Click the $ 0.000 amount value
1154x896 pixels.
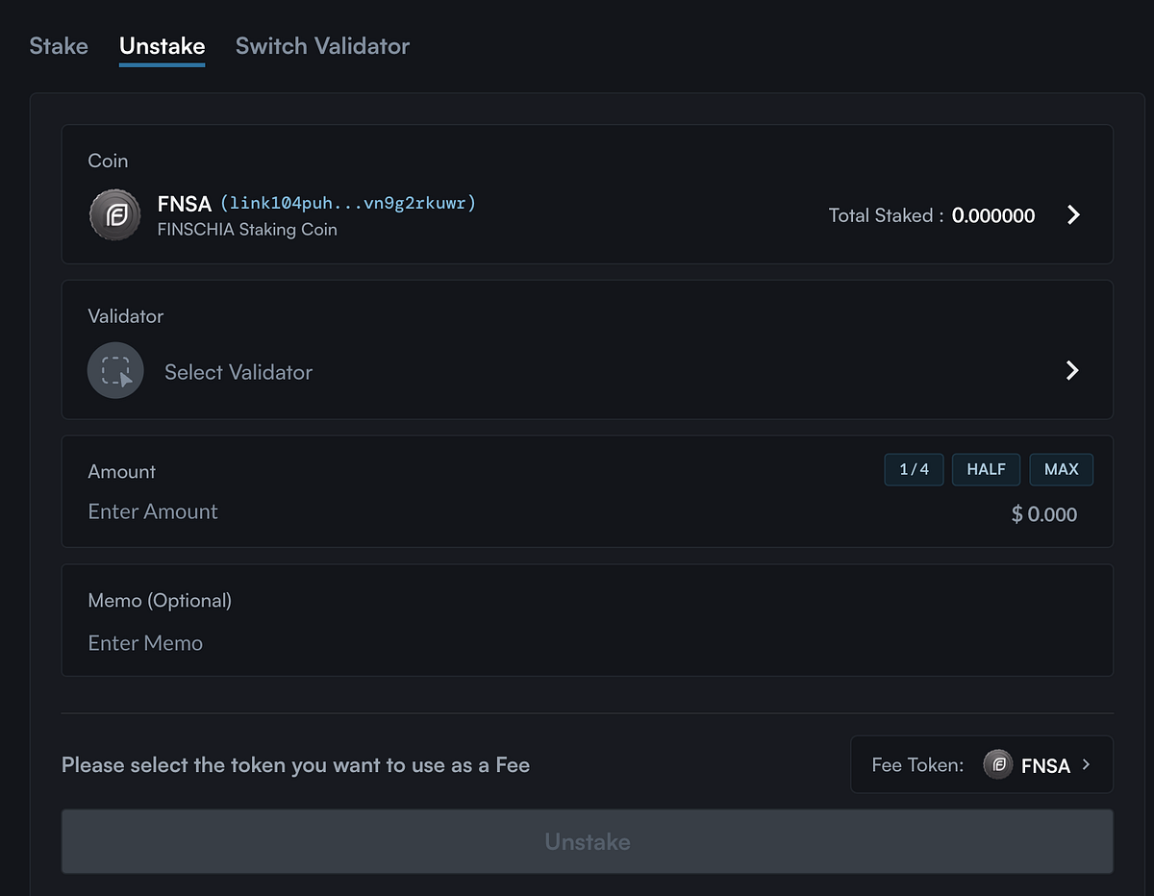tap(1044, 514)
